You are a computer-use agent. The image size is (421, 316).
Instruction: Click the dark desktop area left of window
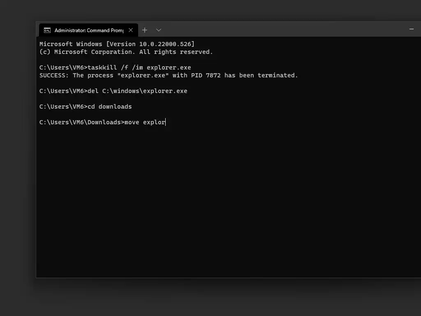coord(17,165)
